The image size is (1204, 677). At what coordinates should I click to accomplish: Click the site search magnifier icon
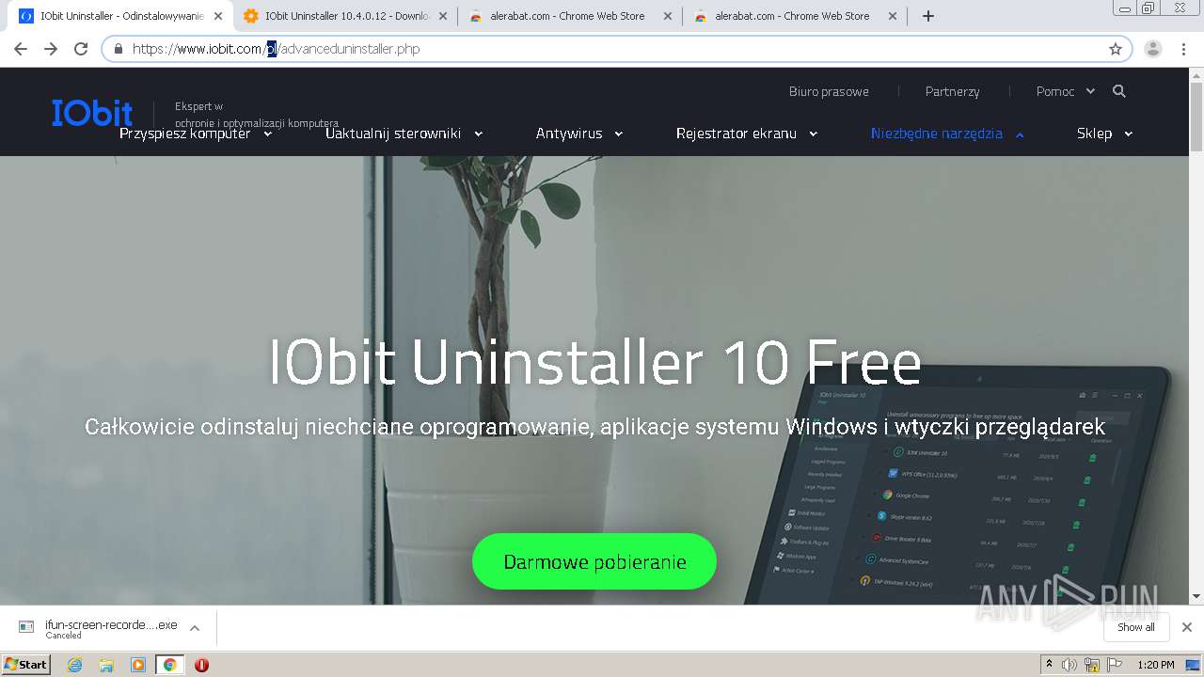click(x=1118, y=91)
